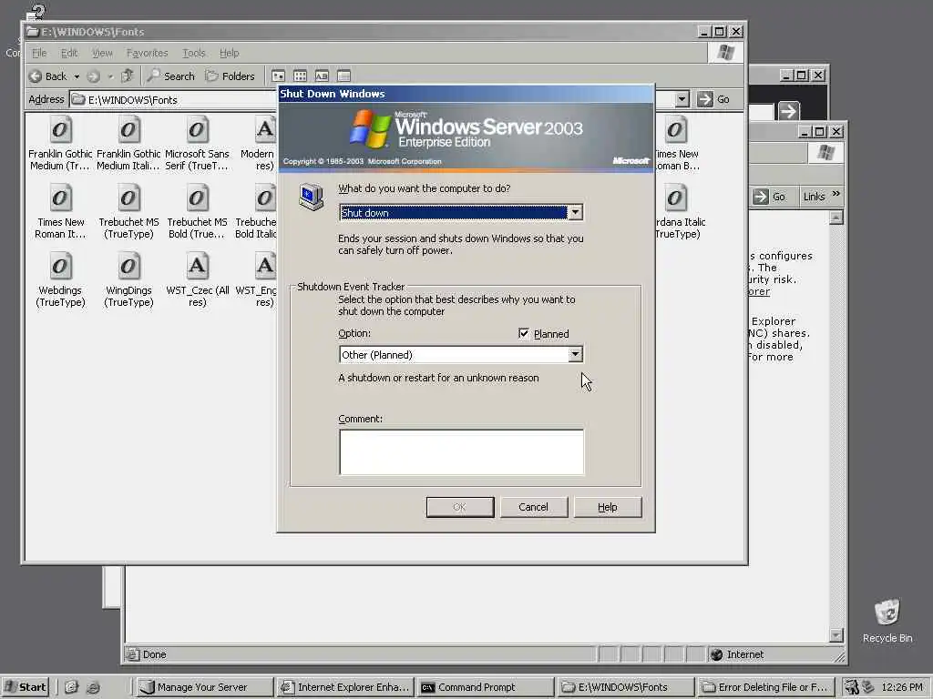
Task: Switch to Manage Your Server taskbar button
Action: (204, 687)
